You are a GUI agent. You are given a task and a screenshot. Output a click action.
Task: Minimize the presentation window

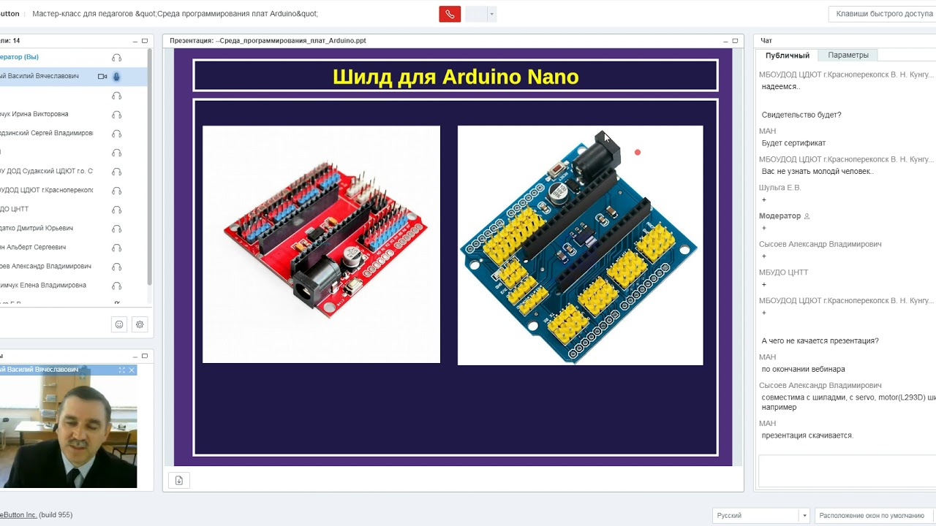[725, 41]
